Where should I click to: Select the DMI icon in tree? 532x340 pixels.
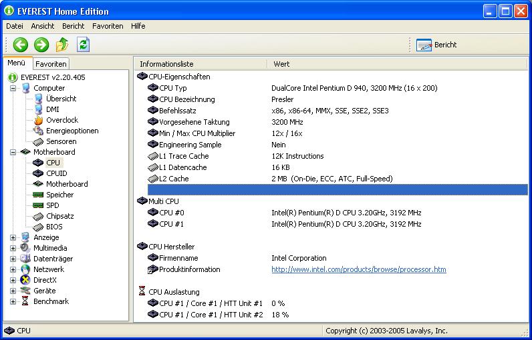[x=38, y=109]
